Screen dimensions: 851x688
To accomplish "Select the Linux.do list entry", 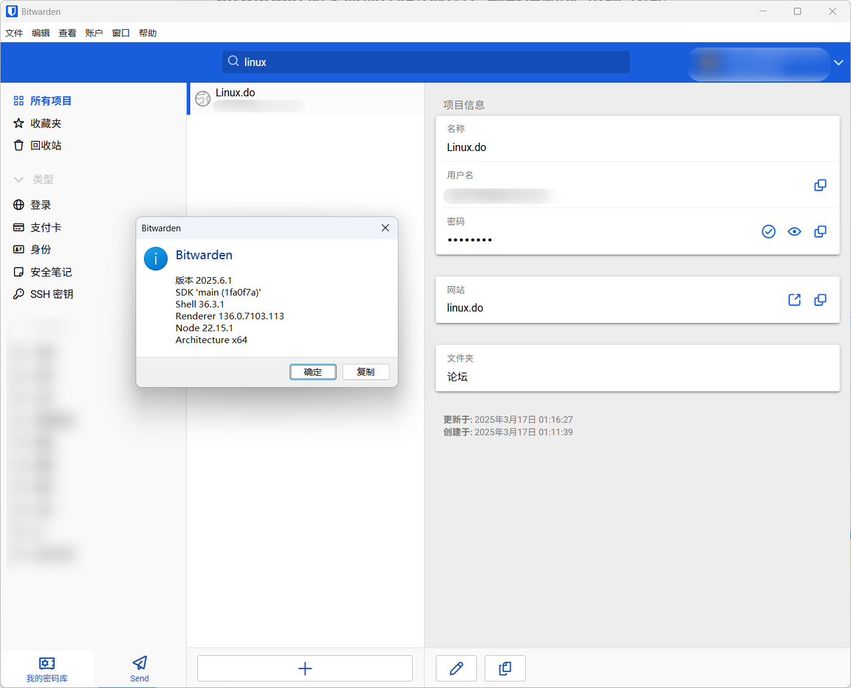I will coord(306,99).
